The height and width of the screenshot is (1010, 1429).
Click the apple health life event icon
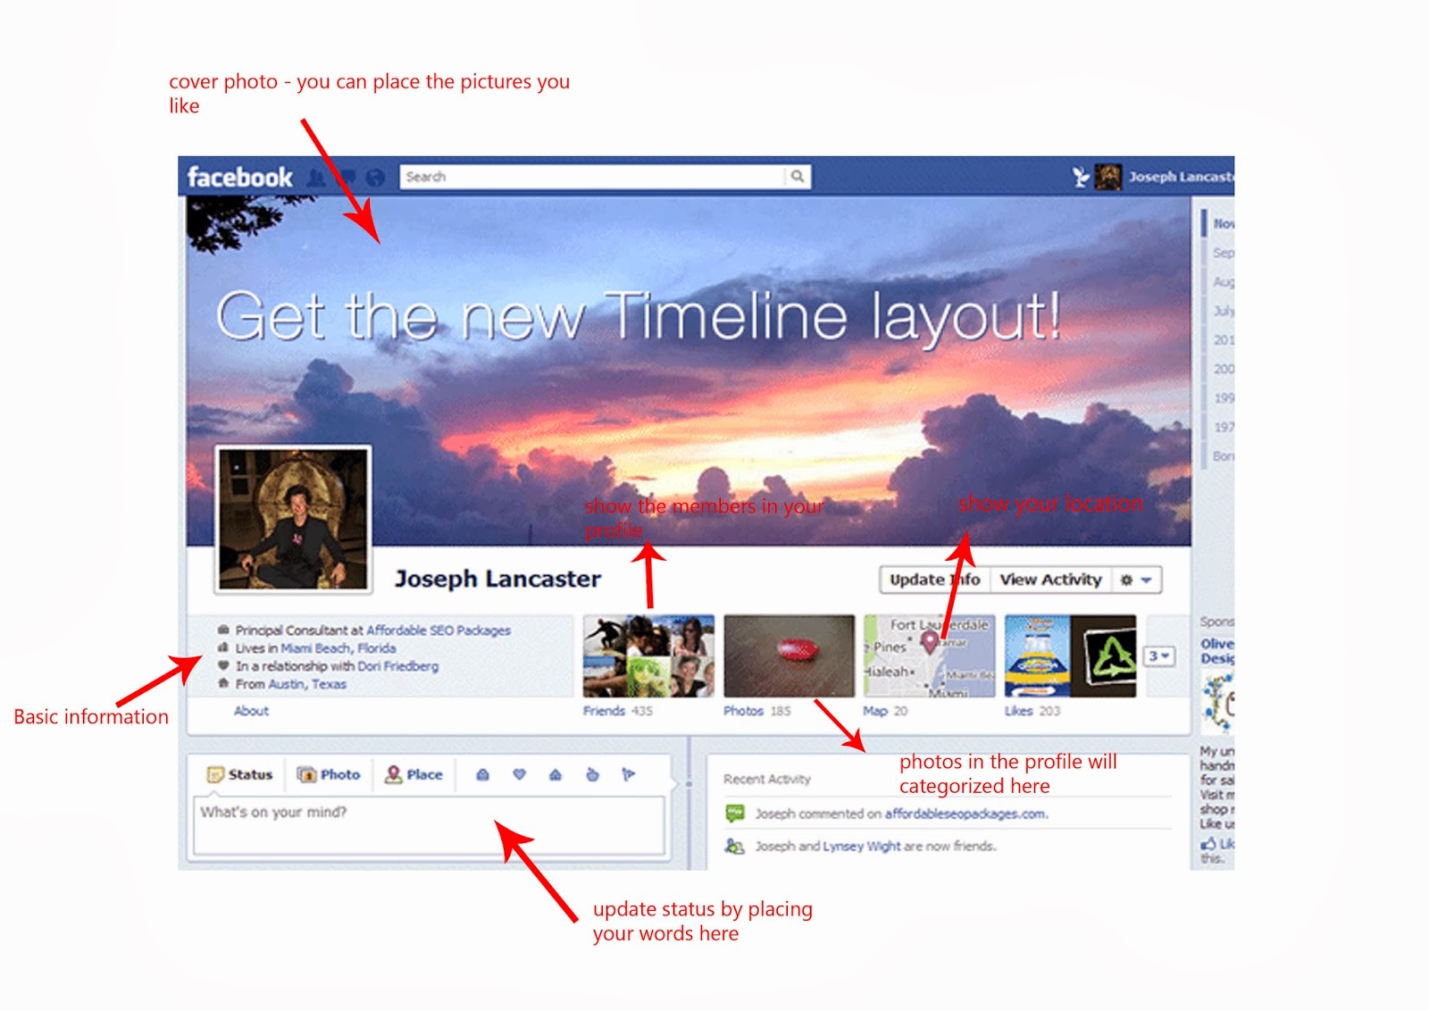592,774
